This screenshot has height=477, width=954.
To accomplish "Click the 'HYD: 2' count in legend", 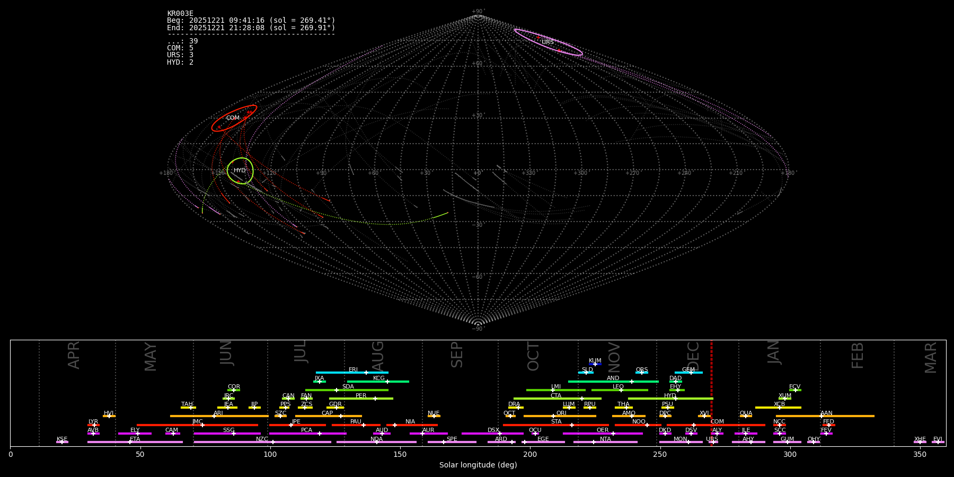I will coord(180,62).
